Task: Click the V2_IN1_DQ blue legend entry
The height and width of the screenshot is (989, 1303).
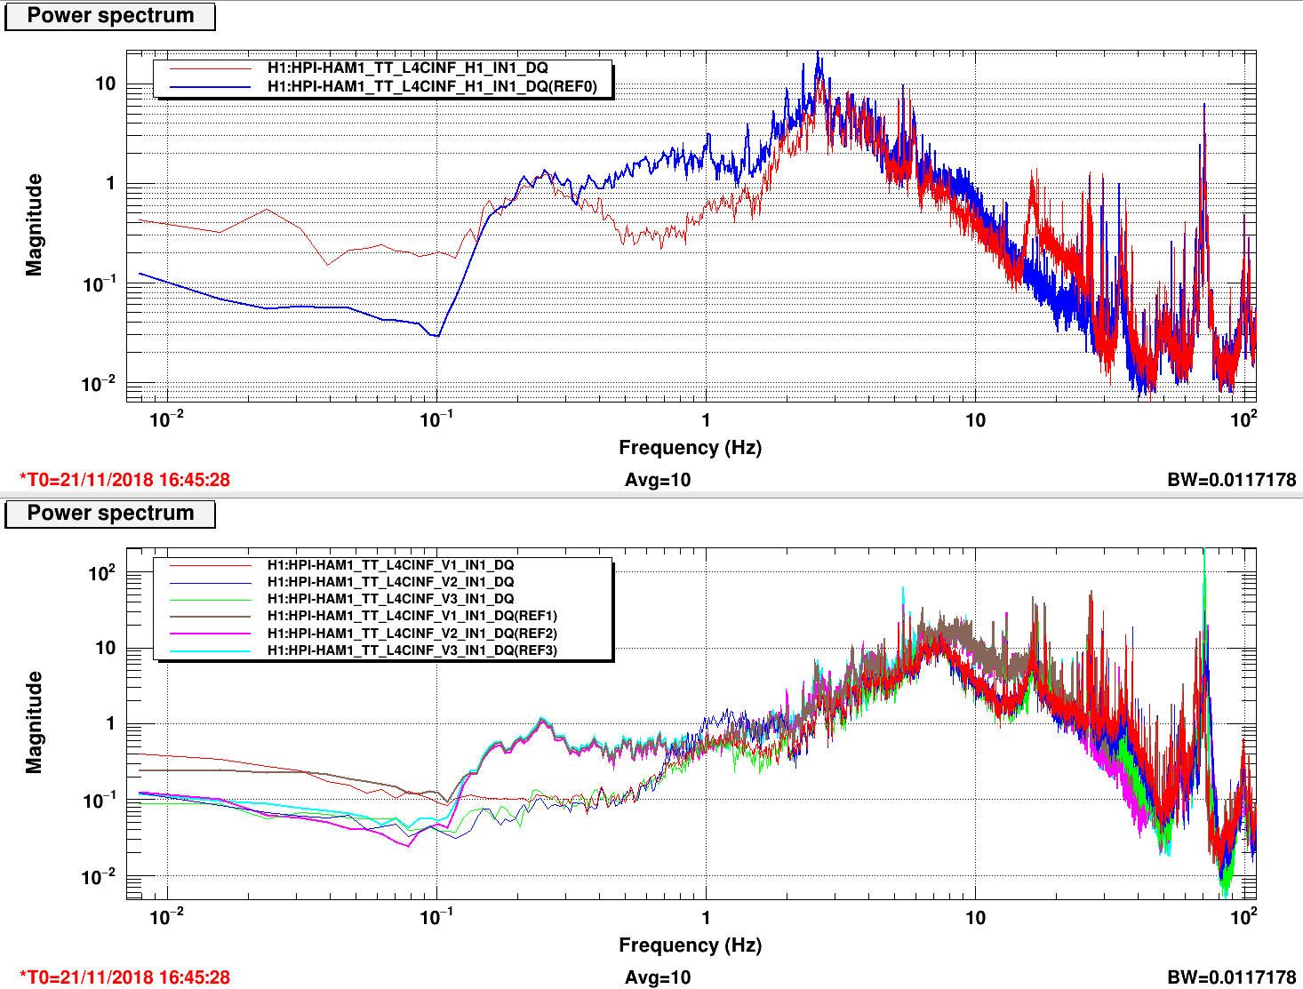Action: (x=383, y=582)
